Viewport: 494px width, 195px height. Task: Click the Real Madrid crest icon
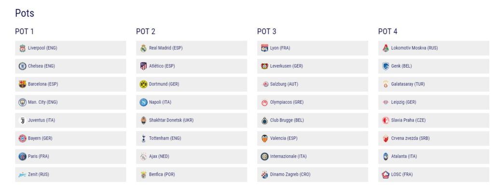point(143,49)
